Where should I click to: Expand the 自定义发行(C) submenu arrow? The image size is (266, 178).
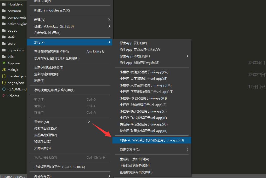tap(187, 150)
